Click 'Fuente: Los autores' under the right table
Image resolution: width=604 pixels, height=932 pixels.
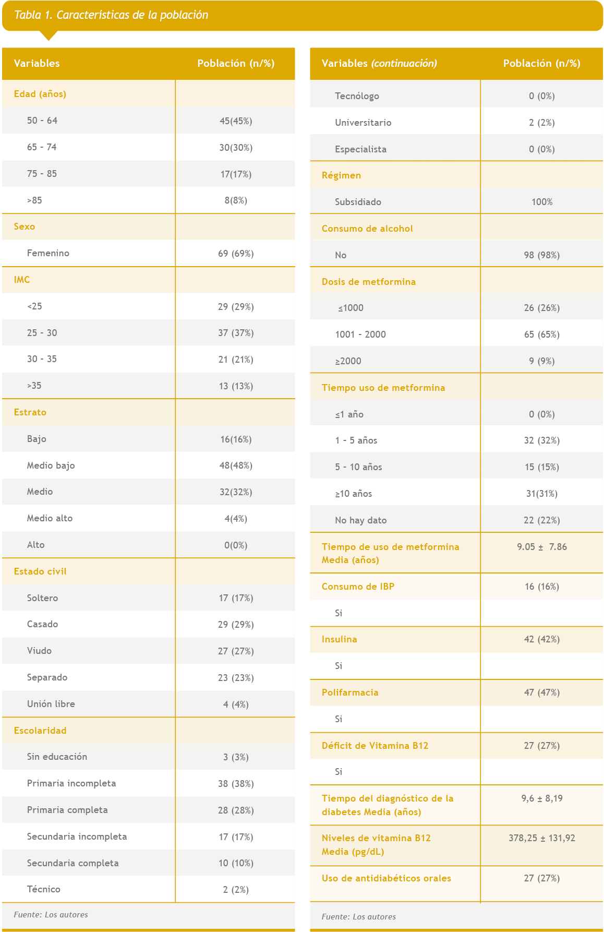point(359,917)
